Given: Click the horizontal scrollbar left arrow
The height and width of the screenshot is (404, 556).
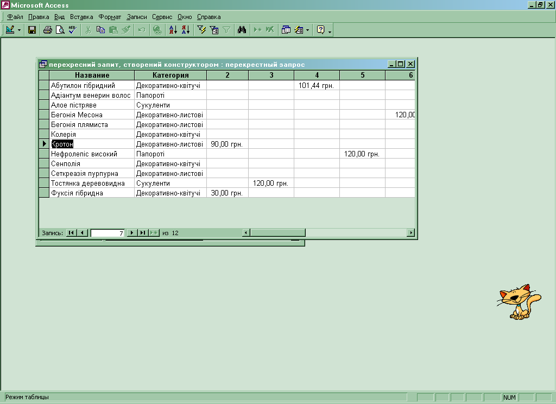Looking at the screenshot, I should click(246, 233).
